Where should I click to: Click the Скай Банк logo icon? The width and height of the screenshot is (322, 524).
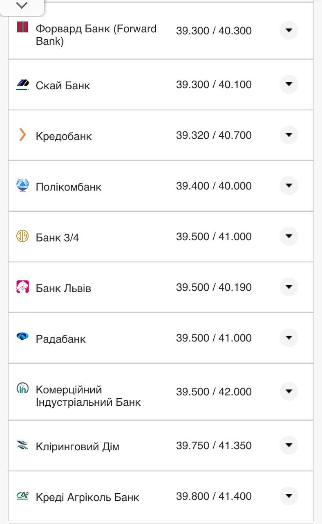(x=22, y=85)
